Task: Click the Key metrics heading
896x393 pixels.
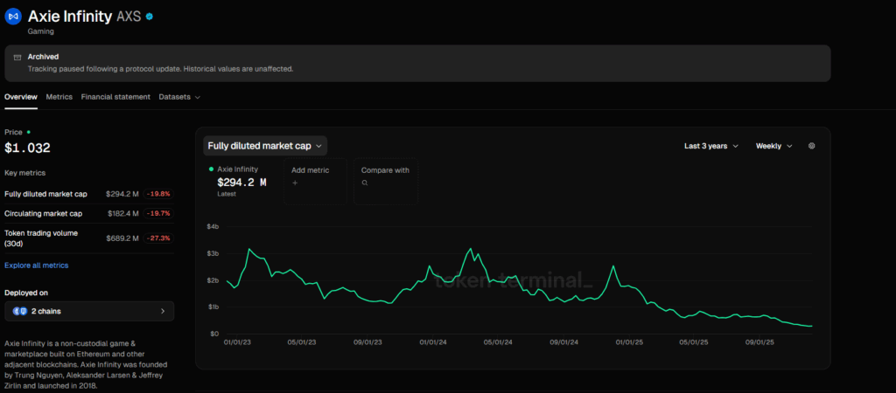Action: pyautogui.click(x=25, y=173)
